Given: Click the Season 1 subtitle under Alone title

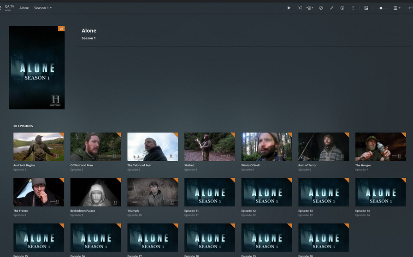Looking at the screenshot, I should pos(88,38).
